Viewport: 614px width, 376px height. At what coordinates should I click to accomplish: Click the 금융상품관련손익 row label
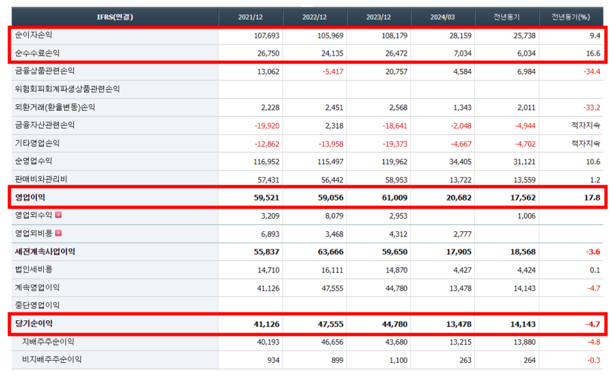45,71
